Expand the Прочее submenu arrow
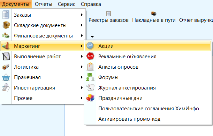Screen dimensions: 213x136 click(x=82, y=98)
